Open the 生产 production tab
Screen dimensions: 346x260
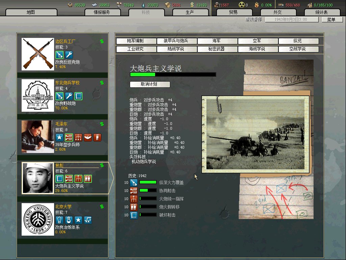coord(190,13)
